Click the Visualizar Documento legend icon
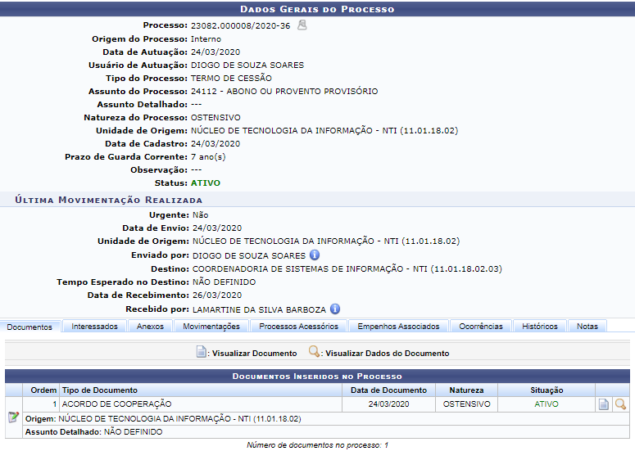Image resolution: width=635 pixels, height=460 pixels. pos(202,353)
